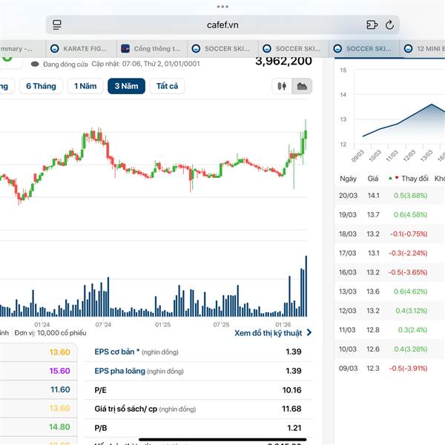
Task: Click the Cập nhật timestamp text
Action: tap(145, 64)
